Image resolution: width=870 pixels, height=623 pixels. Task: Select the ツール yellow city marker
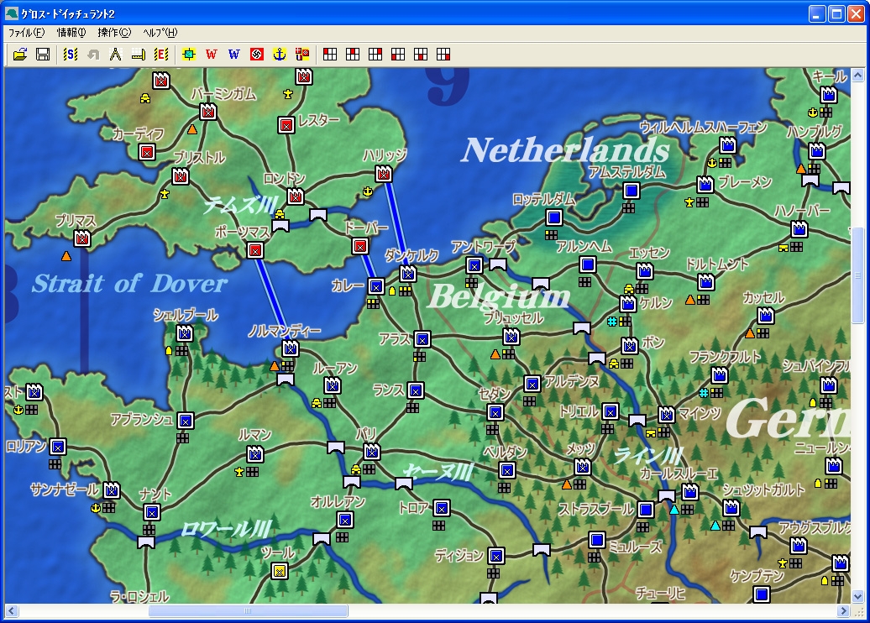point(280,570)
